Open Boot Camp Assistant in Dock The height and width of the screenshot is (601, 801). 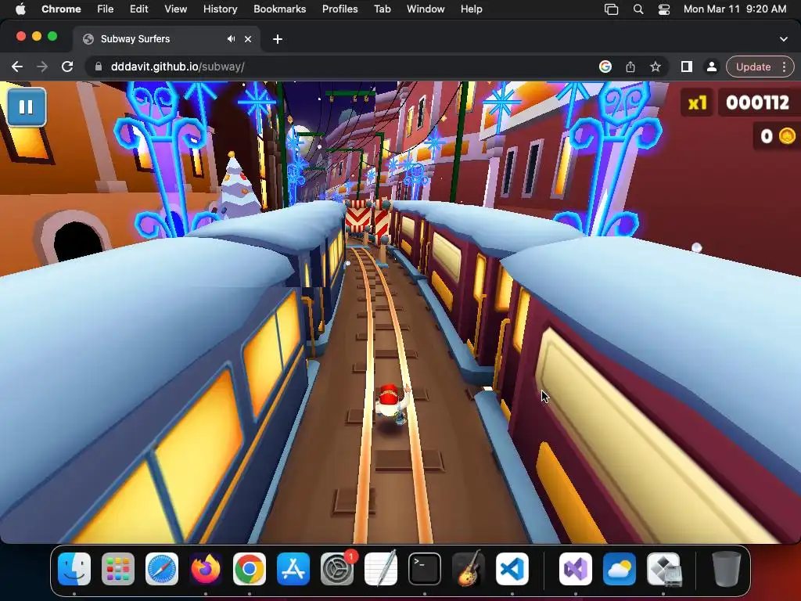tap(663, 569)
